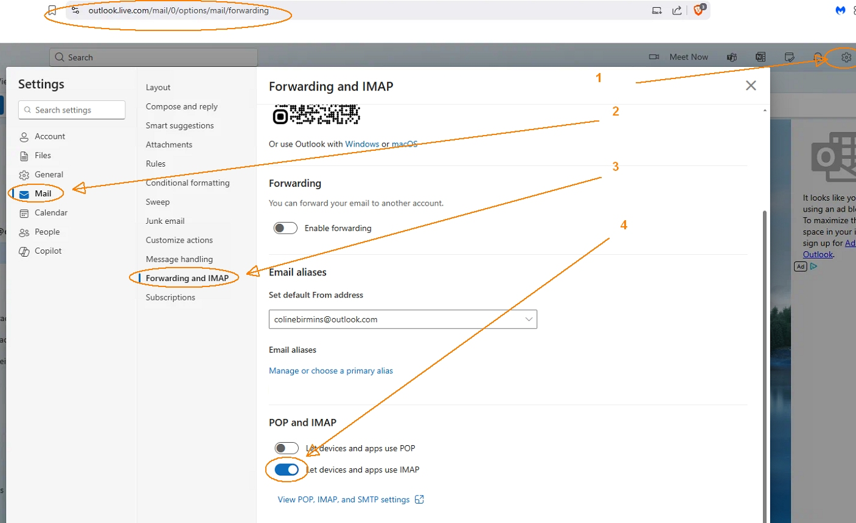856x523 pixels.
Task: Open Rules settings
Action: (156, 164)
